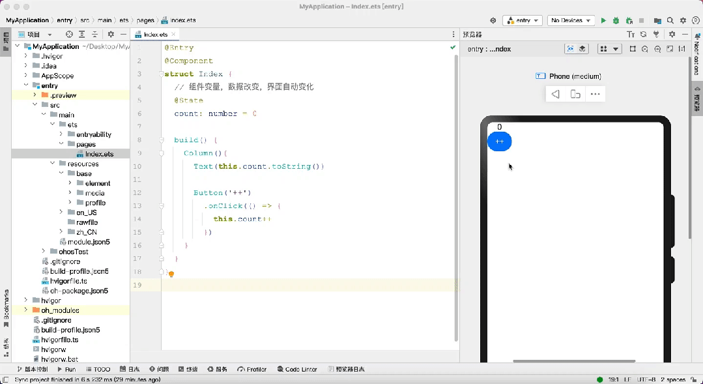
Task: Fold the struct Index block at line 3
Action: 162,74
